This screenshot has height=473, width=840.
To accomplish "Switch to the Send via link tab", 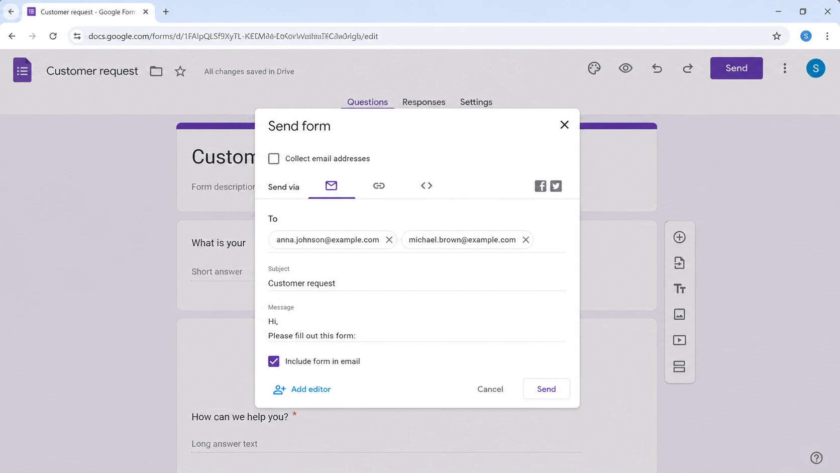I will [x=379, y=186].
